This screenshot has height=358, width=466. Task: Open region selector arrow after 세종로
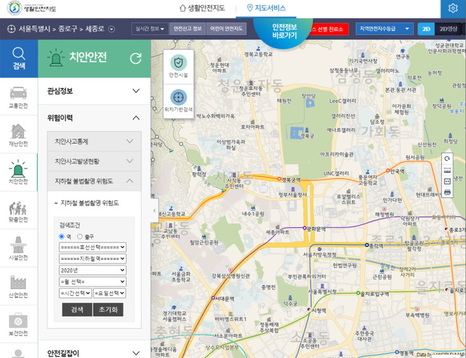(112, 29)
